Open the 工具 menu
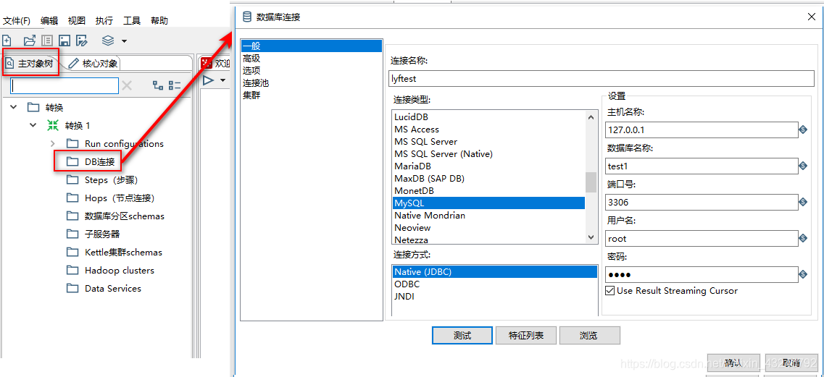Viewport: 824px width, 377px height. pos(132,21)
